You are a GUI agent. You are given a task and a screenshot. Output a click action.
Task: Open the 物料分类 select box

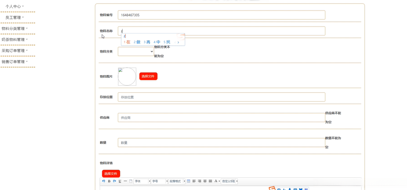click(x=136, y=51)
